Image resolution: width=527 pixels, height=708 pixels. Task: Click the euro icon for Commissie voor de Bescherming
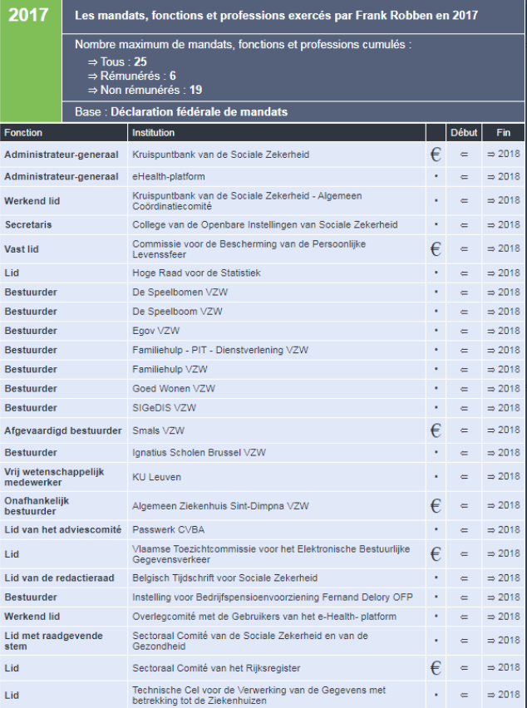tap(435, 248)
